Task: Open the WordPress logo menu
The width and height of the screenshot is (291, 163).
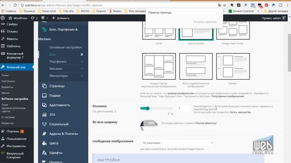Action: pyautogui.click(x=3, y=18)
